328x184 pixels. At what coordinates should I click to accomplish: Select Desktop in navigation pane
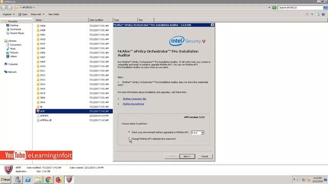14,25
